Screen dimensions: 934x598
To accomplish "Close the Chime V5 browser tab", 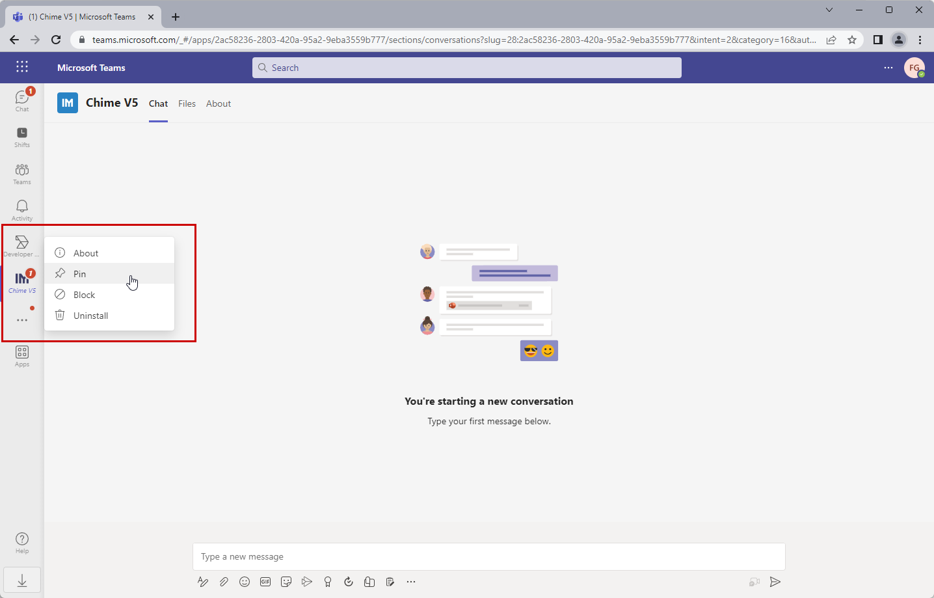I will coord(151,17).
